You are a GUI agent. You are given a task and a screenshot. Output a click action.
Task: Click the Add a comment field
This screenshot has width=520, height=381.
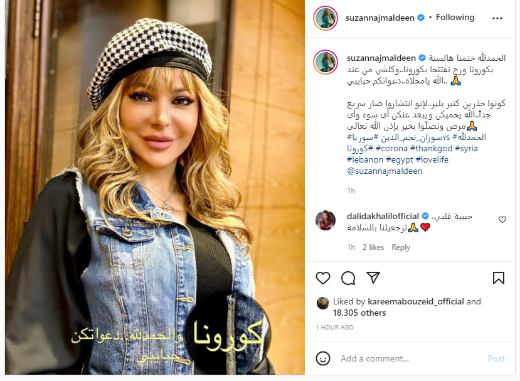[x=411, y=358]
